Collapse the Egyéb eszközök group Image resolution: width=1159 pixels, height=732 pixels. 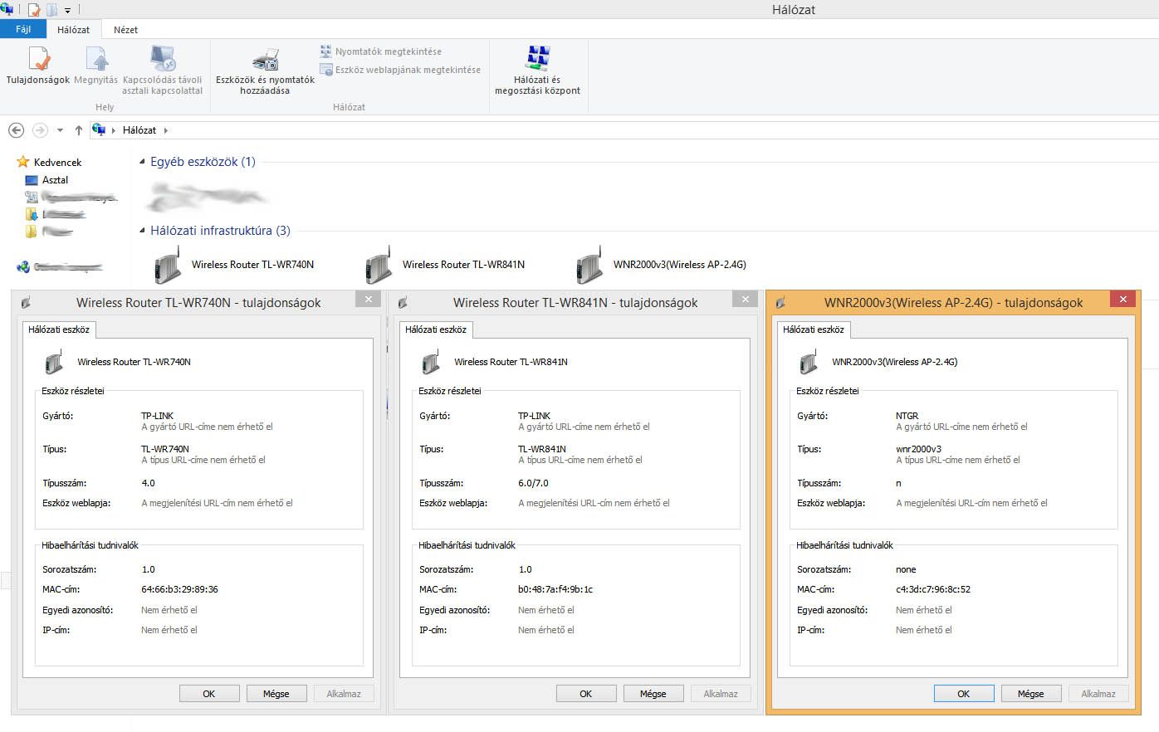pos(142,162)
